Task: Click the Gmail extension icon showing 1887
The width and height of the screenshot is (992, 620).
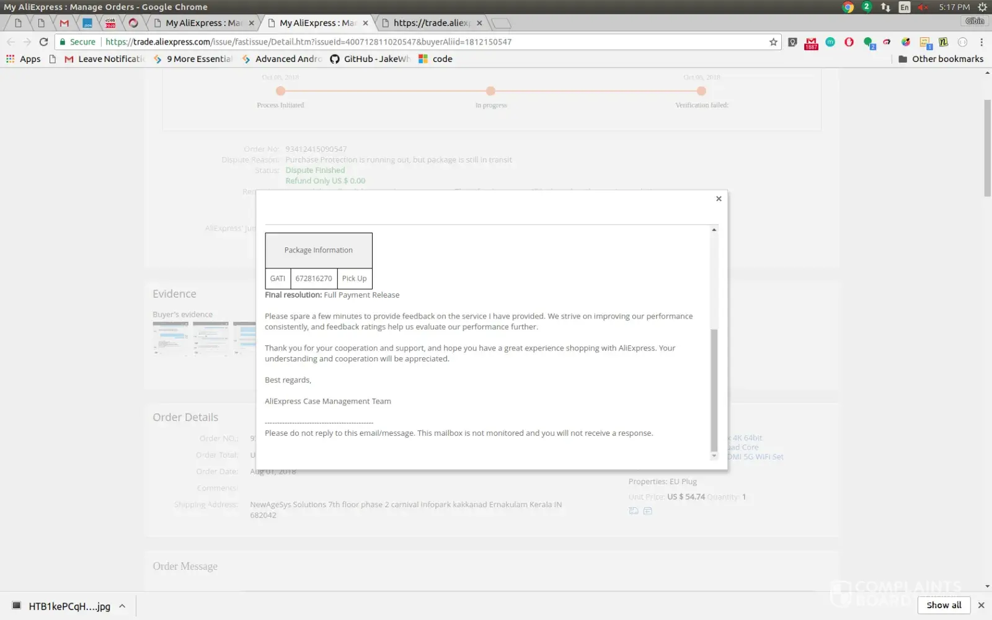Action: point(811,43)
